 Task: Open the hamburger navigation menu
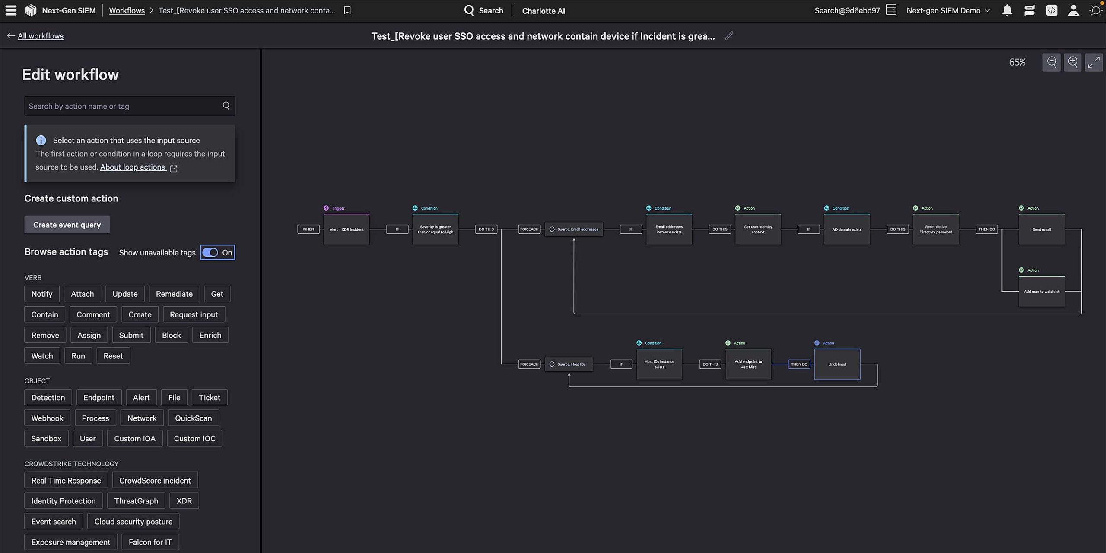(11, 10)
